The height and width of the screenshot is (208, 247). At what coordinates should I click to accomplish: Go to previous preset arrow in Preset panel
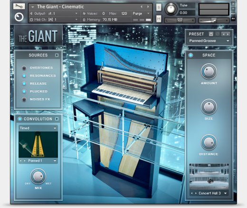coord(224,34)
